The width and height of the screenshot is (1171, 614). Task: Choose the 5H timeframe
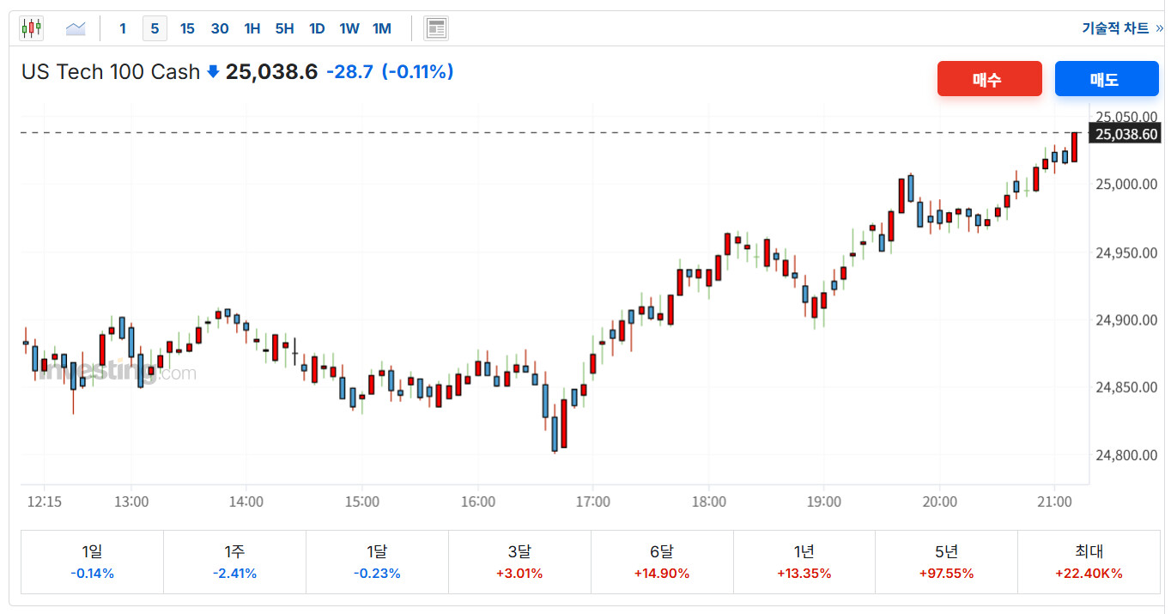[284, 28]
